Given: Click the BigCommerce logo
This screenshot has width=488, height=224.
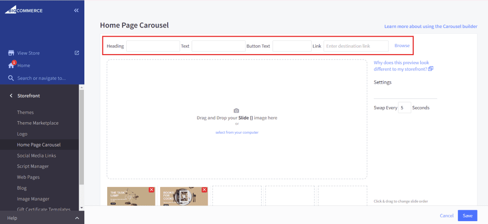Looking at the screenshot, I should [24, 10].
